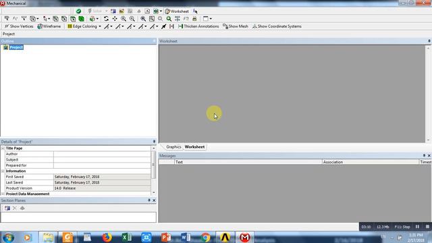432x243 pixels.
Task: Click the Zoom out magnifier icon
Action: [132, 19]
